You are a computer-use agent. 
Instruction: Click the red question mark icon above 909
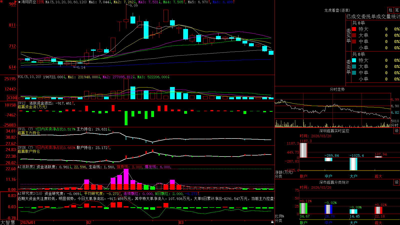pos(15,2)
